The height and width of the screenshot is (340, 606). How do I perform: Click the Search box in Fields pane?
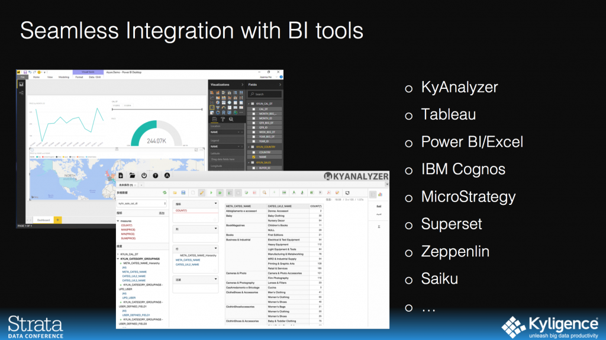click(x=263, y=94)
